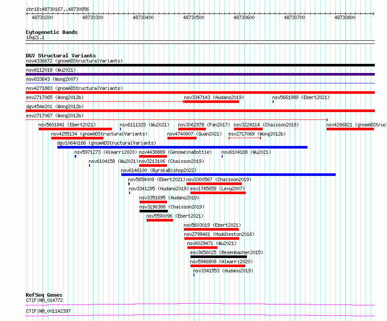
Task: Open nsv2798461 (Huddleston2016) label
Action: click(219, 234)
